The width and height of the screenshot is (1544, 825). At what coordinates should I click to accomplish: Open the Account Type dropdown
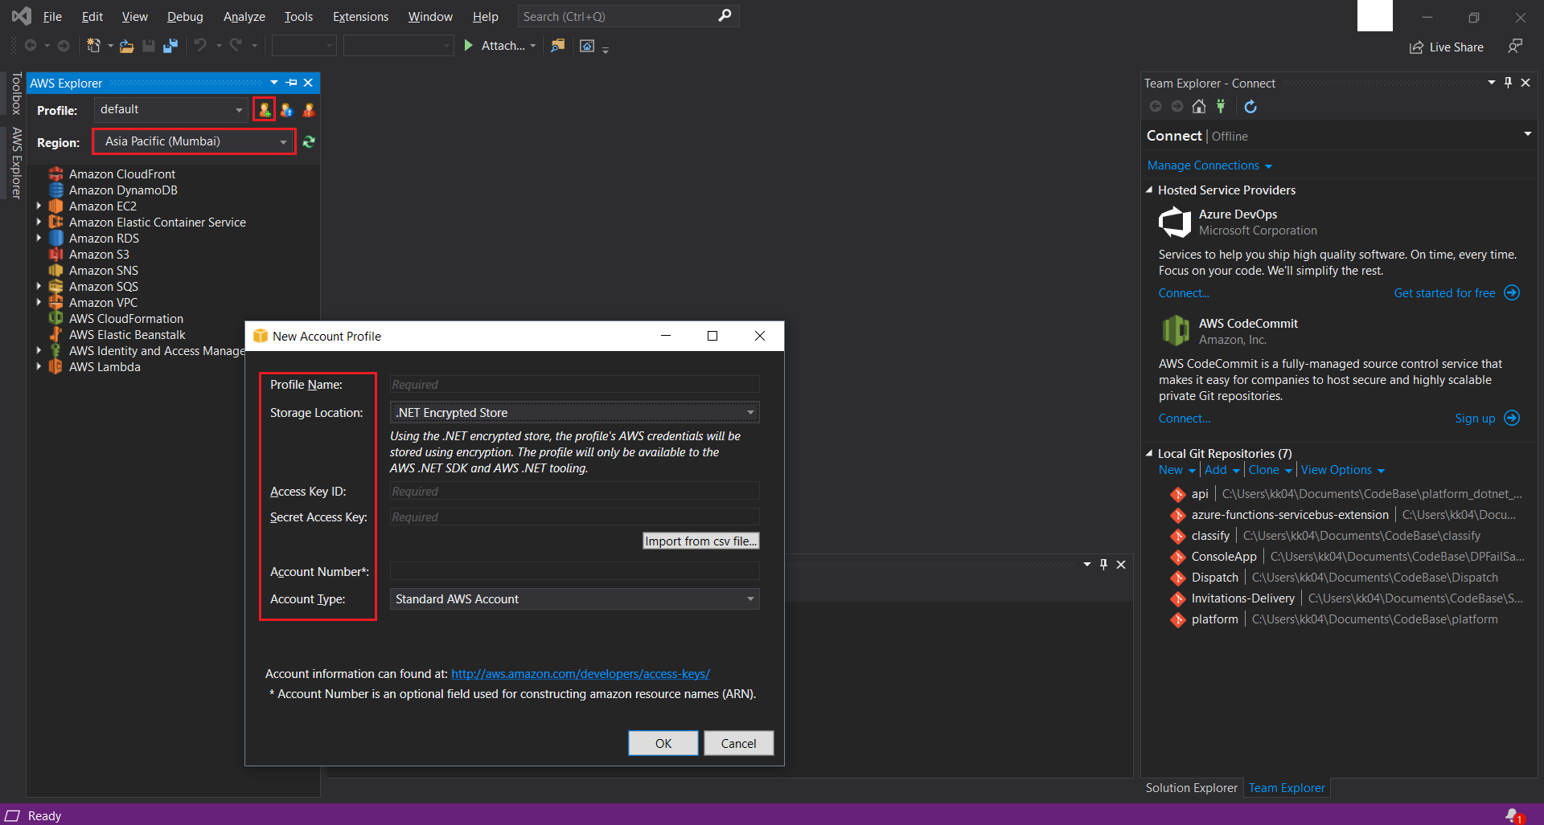[575, 599]
